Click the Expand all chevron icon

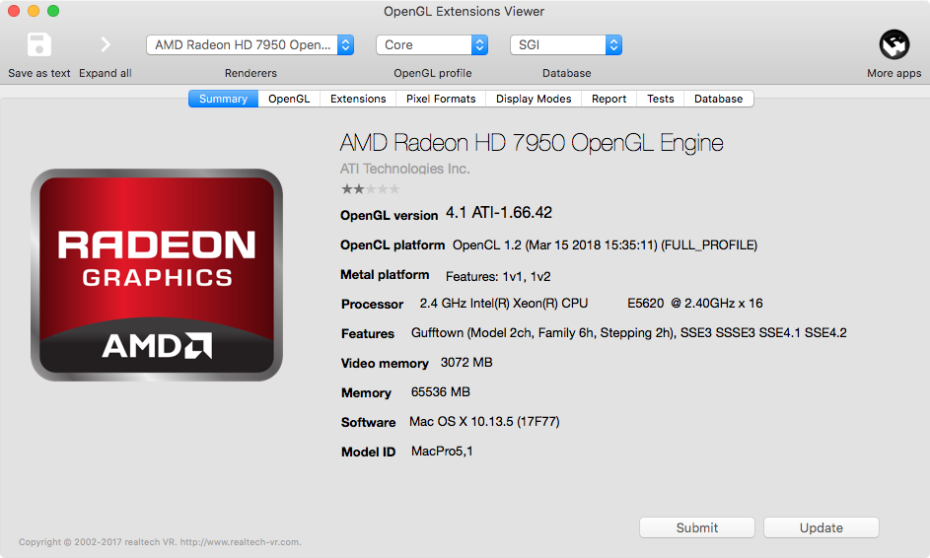coord(106,44)
